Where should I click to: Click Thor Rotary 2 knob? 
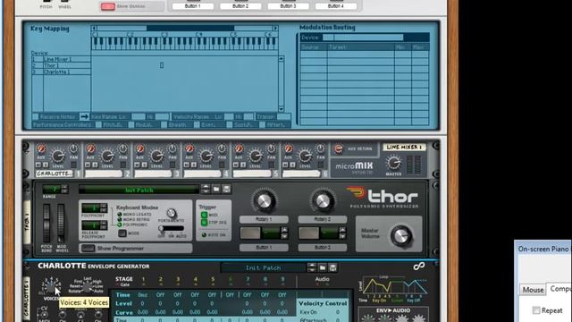[x=323, y=201]
